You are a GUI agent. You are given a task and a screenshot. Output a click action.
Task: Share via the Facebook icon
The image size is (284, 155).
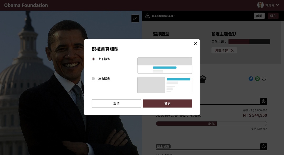pyautogui.click(x=251, y=79)
